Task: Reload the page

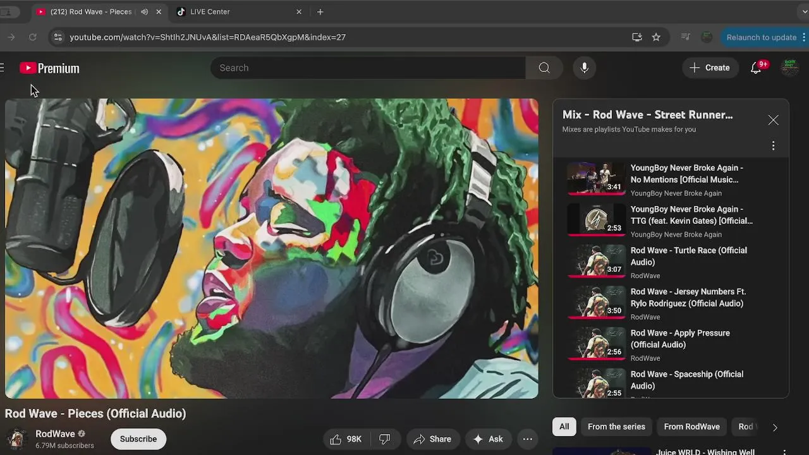Action: point(32,37)
